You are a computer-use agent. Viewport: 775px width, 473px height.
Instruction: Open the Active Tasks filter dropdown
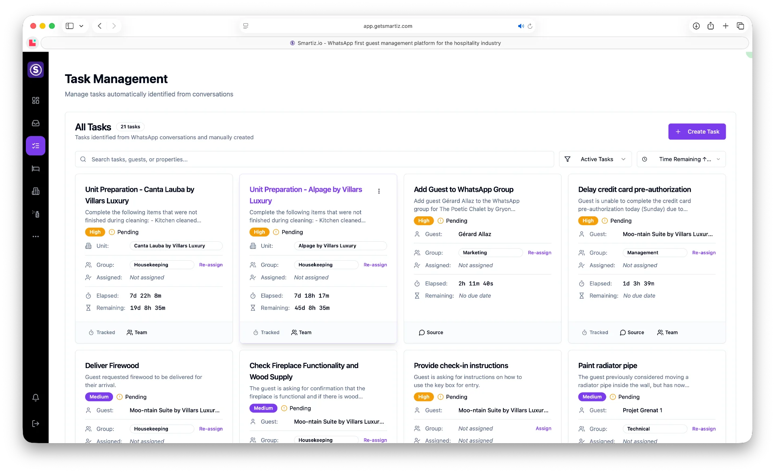coord(595,159)
